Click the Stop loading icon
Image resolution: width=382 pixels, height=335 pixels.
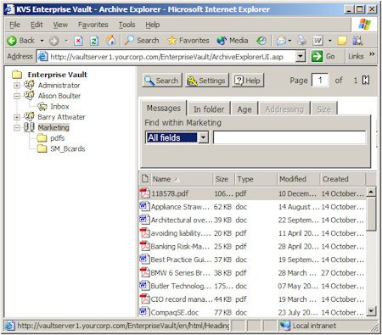pos(78,41)
